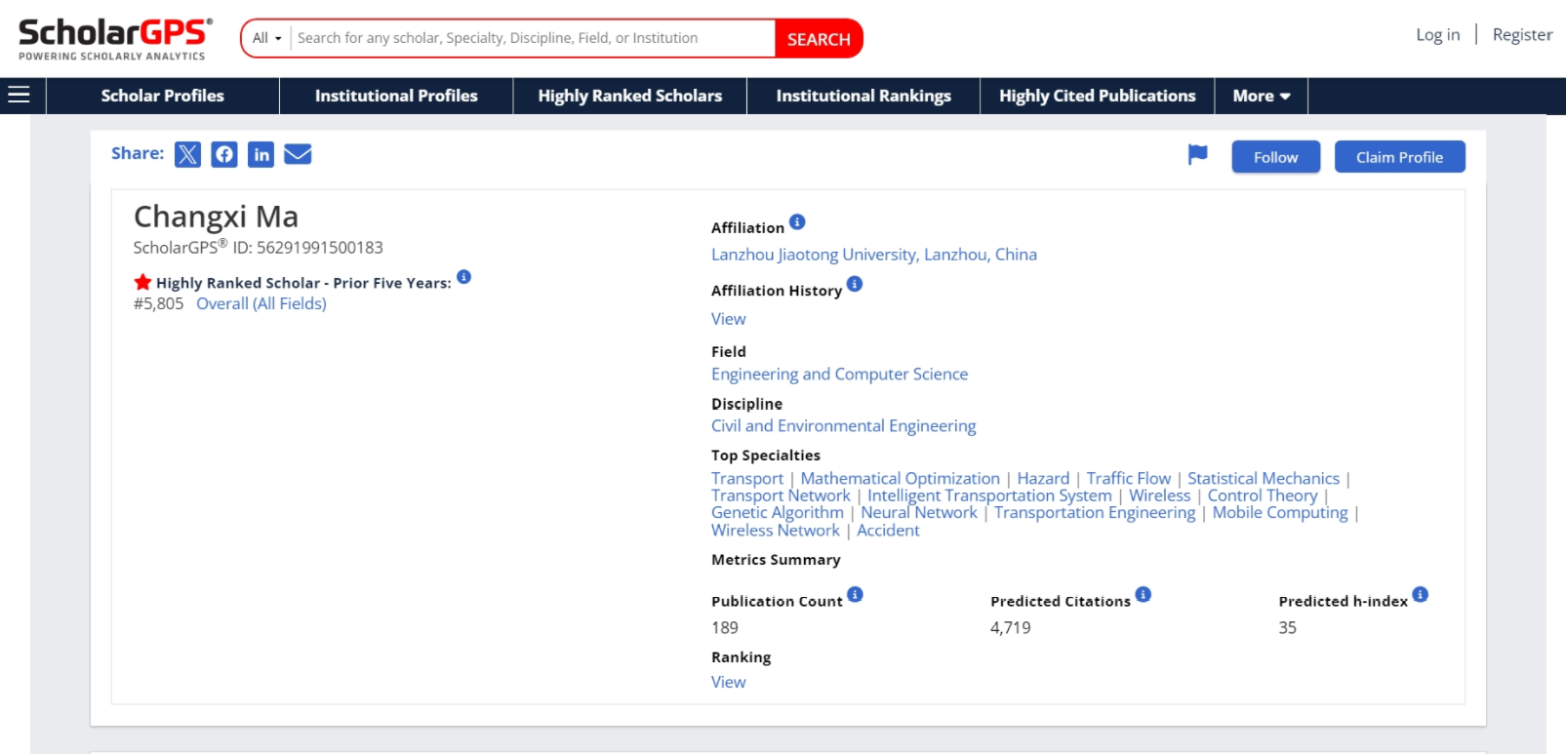Share profile by email envelope icon
Screen dimensions: 1566x754
[298, 154]
